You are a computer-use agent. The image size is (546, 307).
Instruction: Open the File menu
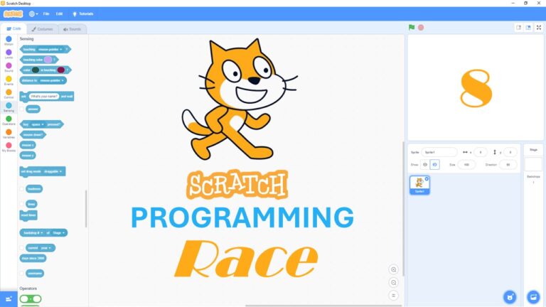click(46, 14)
